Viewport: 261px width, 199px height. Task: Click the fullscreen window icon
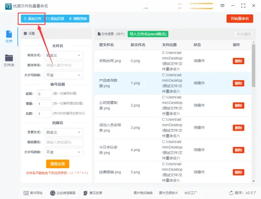point(243,6)
